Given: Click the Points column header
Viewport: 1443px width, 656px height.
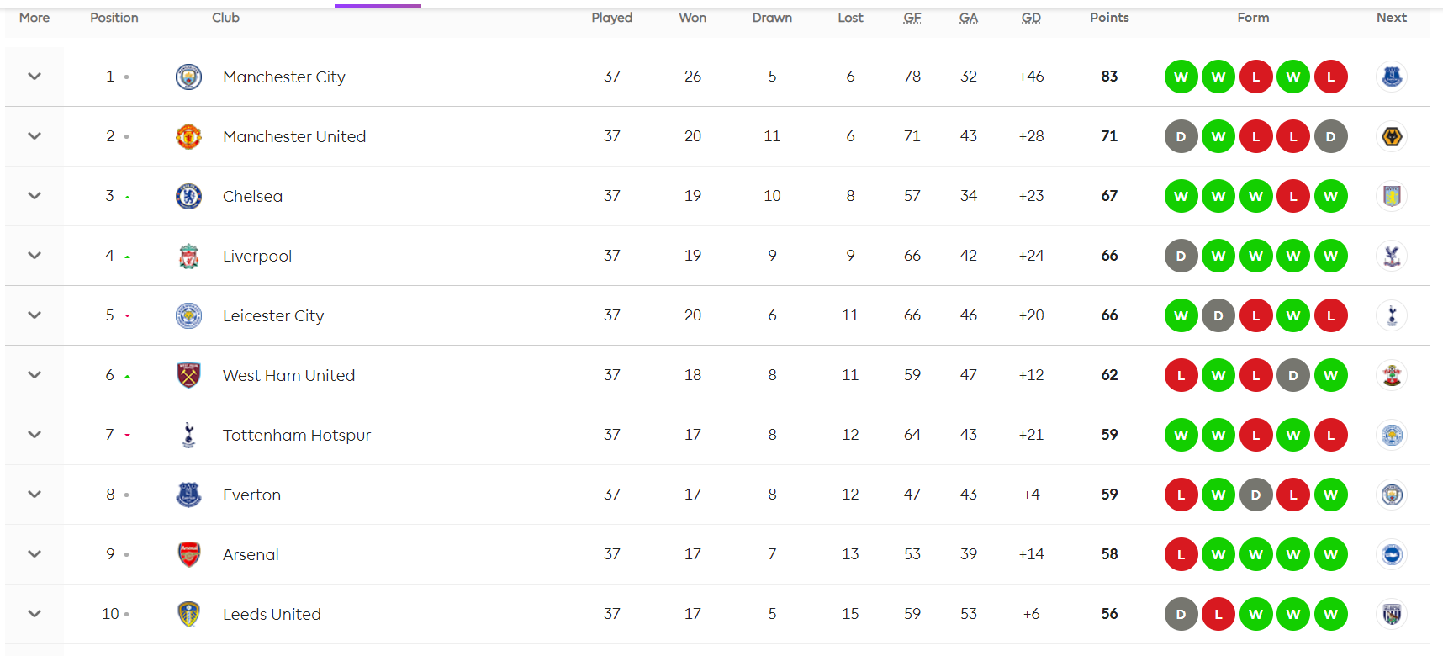Looking at the screenshot, I should click(1109, 18).
